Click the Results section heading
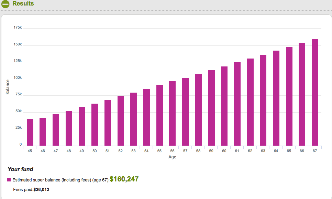The image size is (332, 199). pos(23,4)
